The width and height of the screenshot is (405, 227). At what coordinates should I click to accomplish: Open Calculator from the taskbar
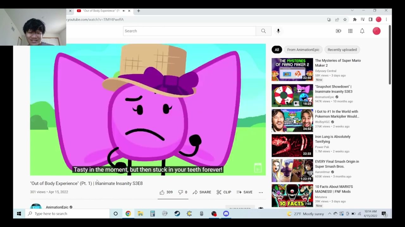coord(153,213)
